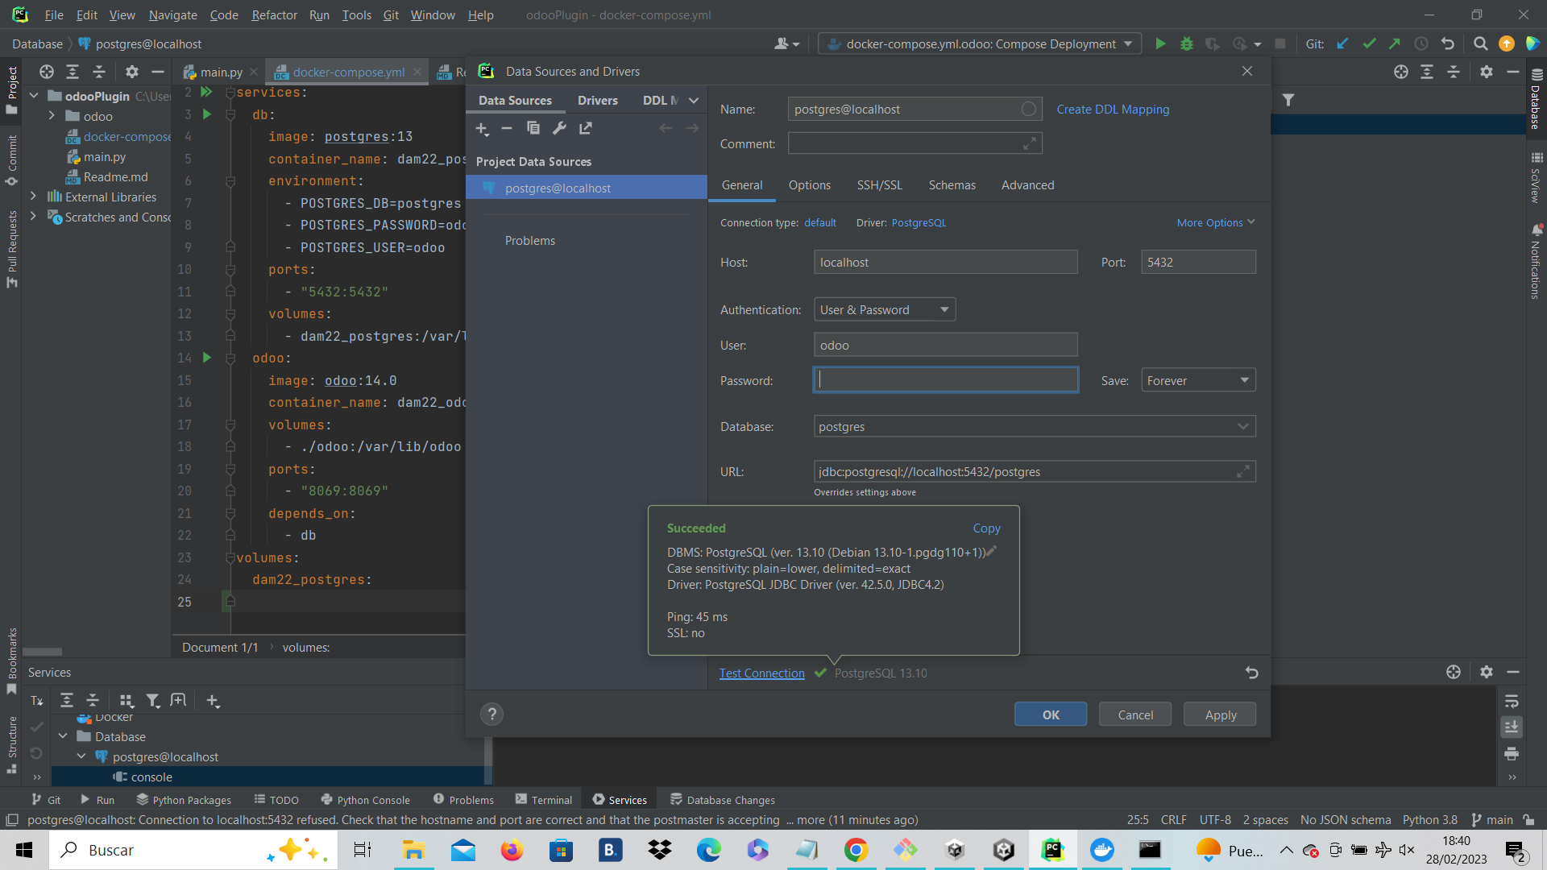Add a new data source with plus icon

(x=482, y=128)
